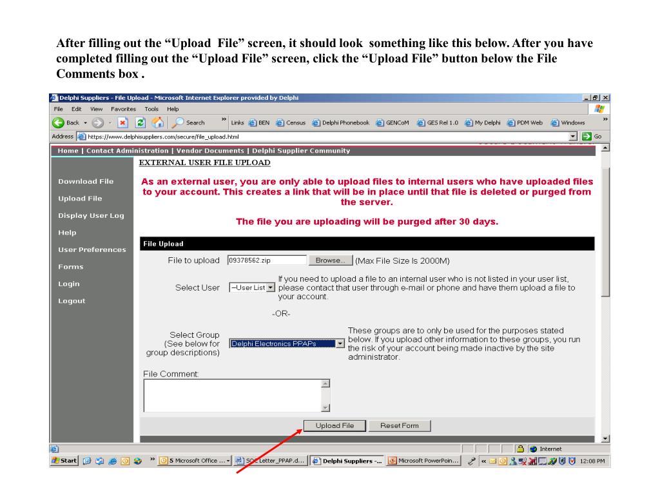The height and width of the screenshot is (495, 660).
Task: Click the Refresh page icon
Action: coord(140,122)
